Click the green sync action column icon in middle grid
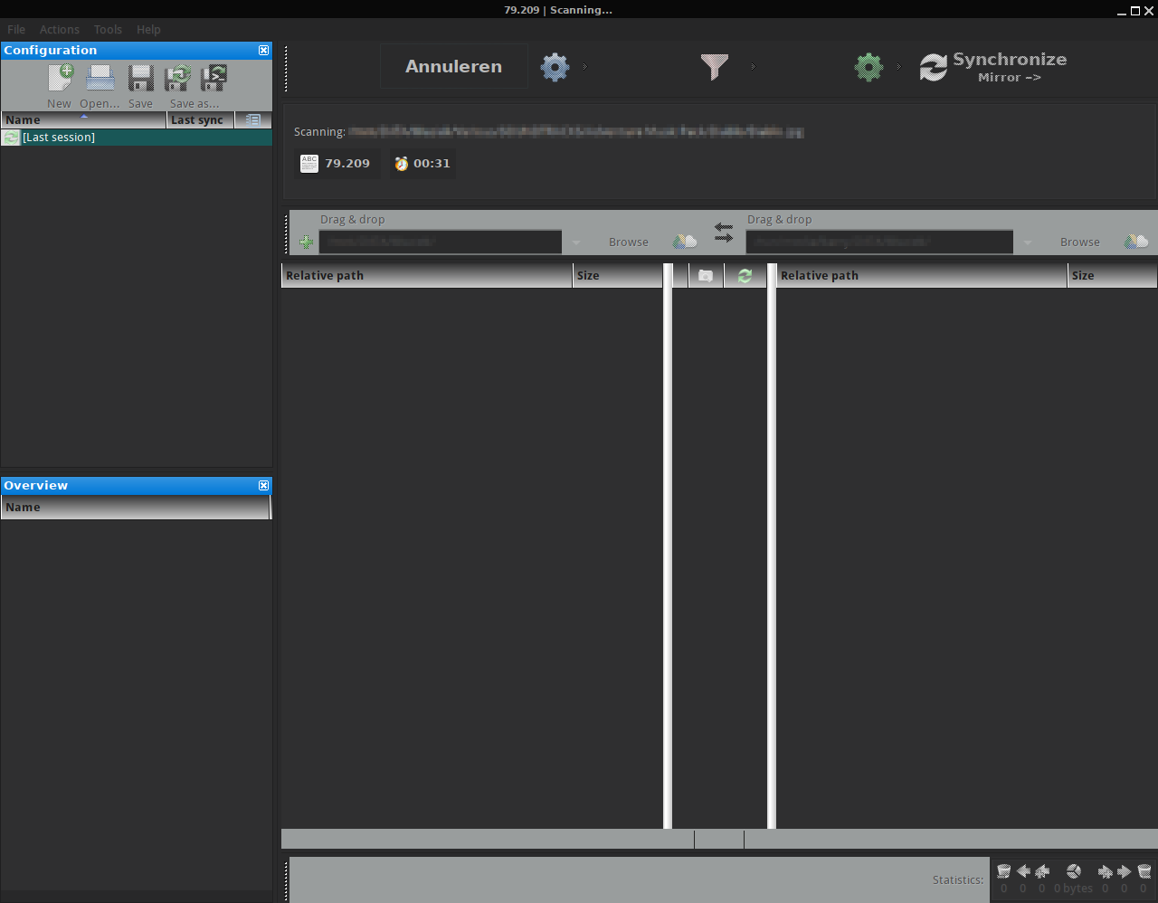This screenshot has height=903, width=1158. 745,276
